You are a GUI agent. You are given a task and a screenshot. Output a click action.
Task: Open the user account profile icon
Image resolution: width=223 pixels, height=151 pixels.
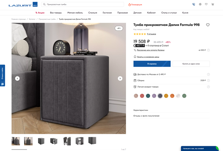pos(200,4)
